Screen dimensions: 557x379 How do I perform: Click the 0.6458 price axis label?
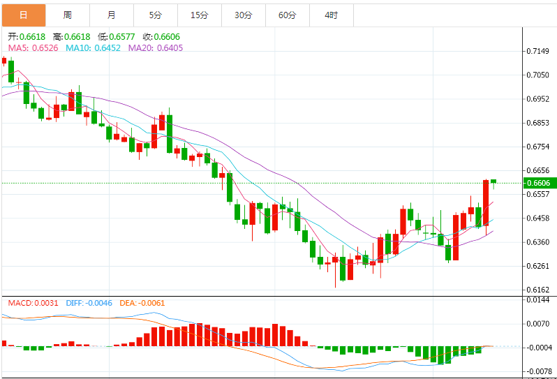[x=538, y=218]
